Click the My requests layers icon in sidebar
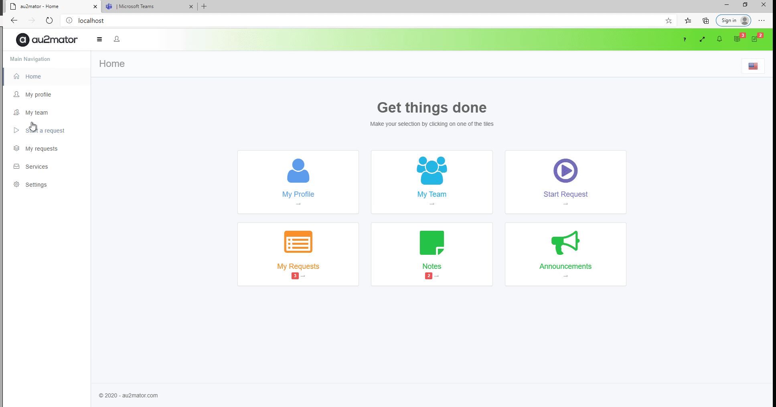Screen dimensions: 776x407 (16, 148)
